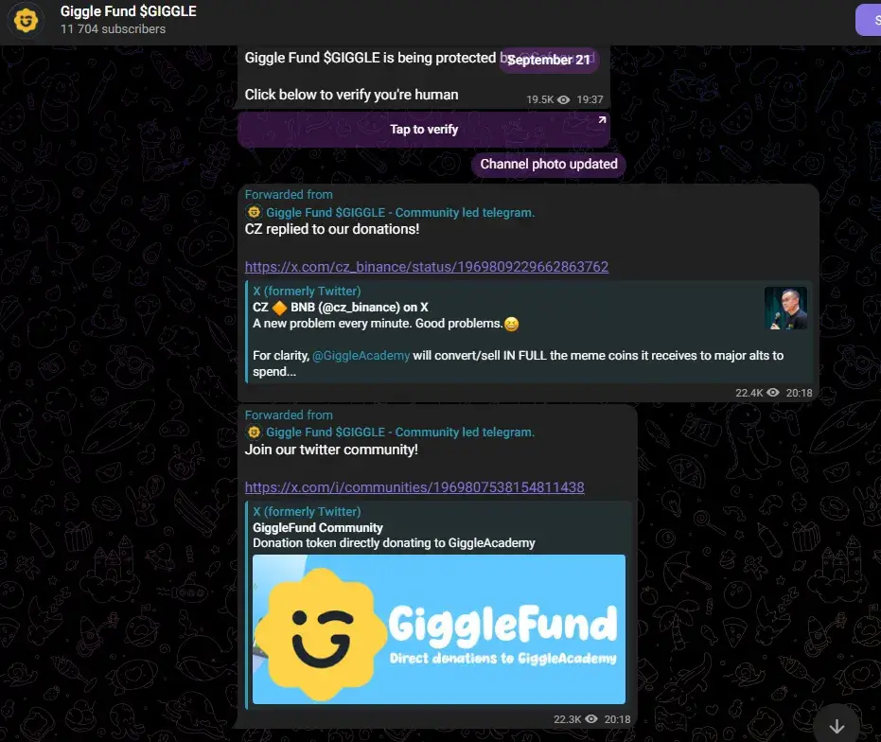Click views eye icon next to 22.3K
881x742 pixels.
(x=591, y=719)
